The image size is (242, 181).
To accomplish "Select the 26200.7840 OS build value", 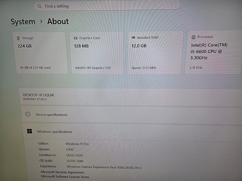I will [75, 161].
